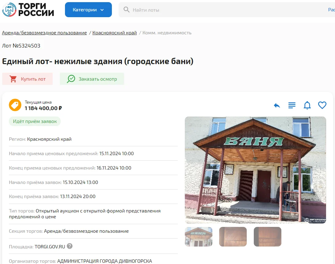The width and height of the screenshot is (335, 264).
Task: Click the question mark beside TORGI.GOV.RU
Action: tap(70, 246)
